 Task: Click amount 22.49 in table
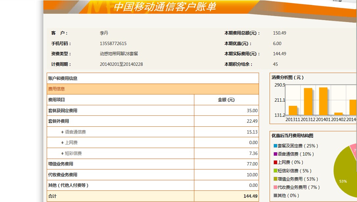click(252, 121)
